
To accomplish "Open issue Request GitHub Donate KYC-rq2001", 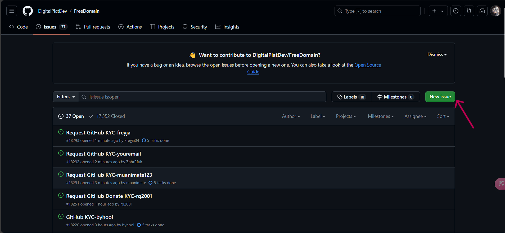I will tap(109, 196).
